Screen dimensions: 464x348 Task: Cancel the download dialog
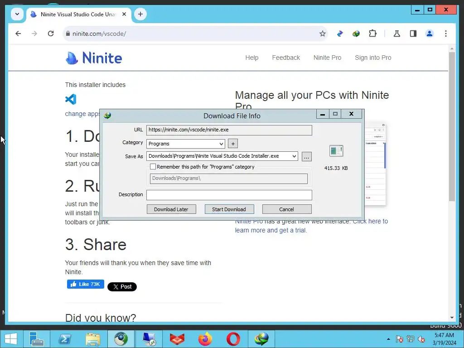pyautogui.click(x=286, y=209)
